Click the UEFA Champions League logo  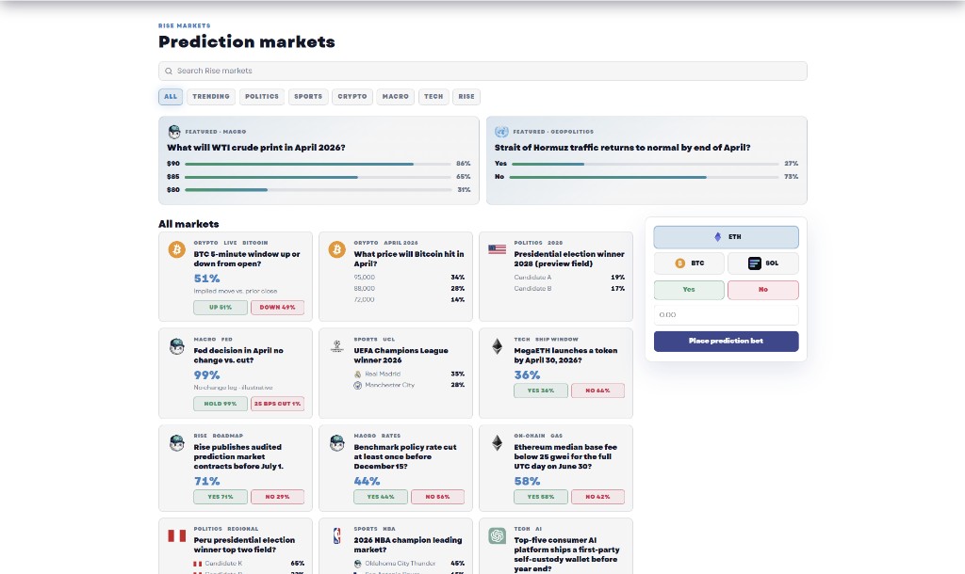pos(336,346)
